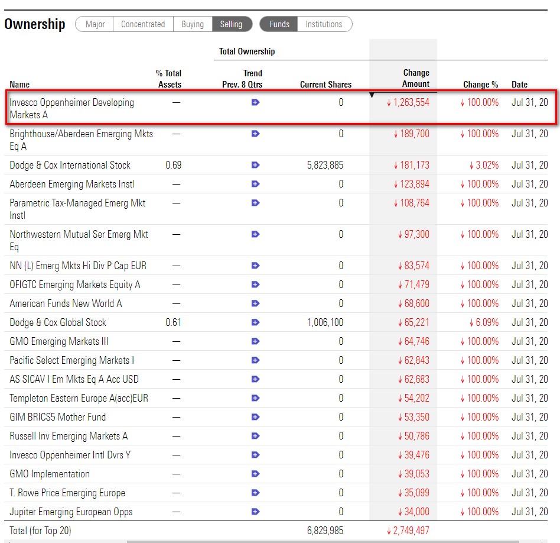560x543 pixels.
Task: Click trend icon for Pacific Select Emerging Markets I
Action: point(255,360)
